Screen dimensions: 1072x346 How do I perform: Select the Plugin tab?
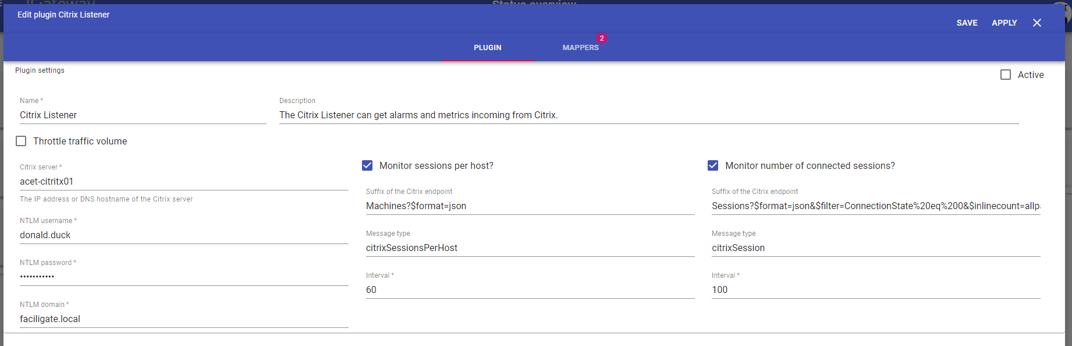487,48
